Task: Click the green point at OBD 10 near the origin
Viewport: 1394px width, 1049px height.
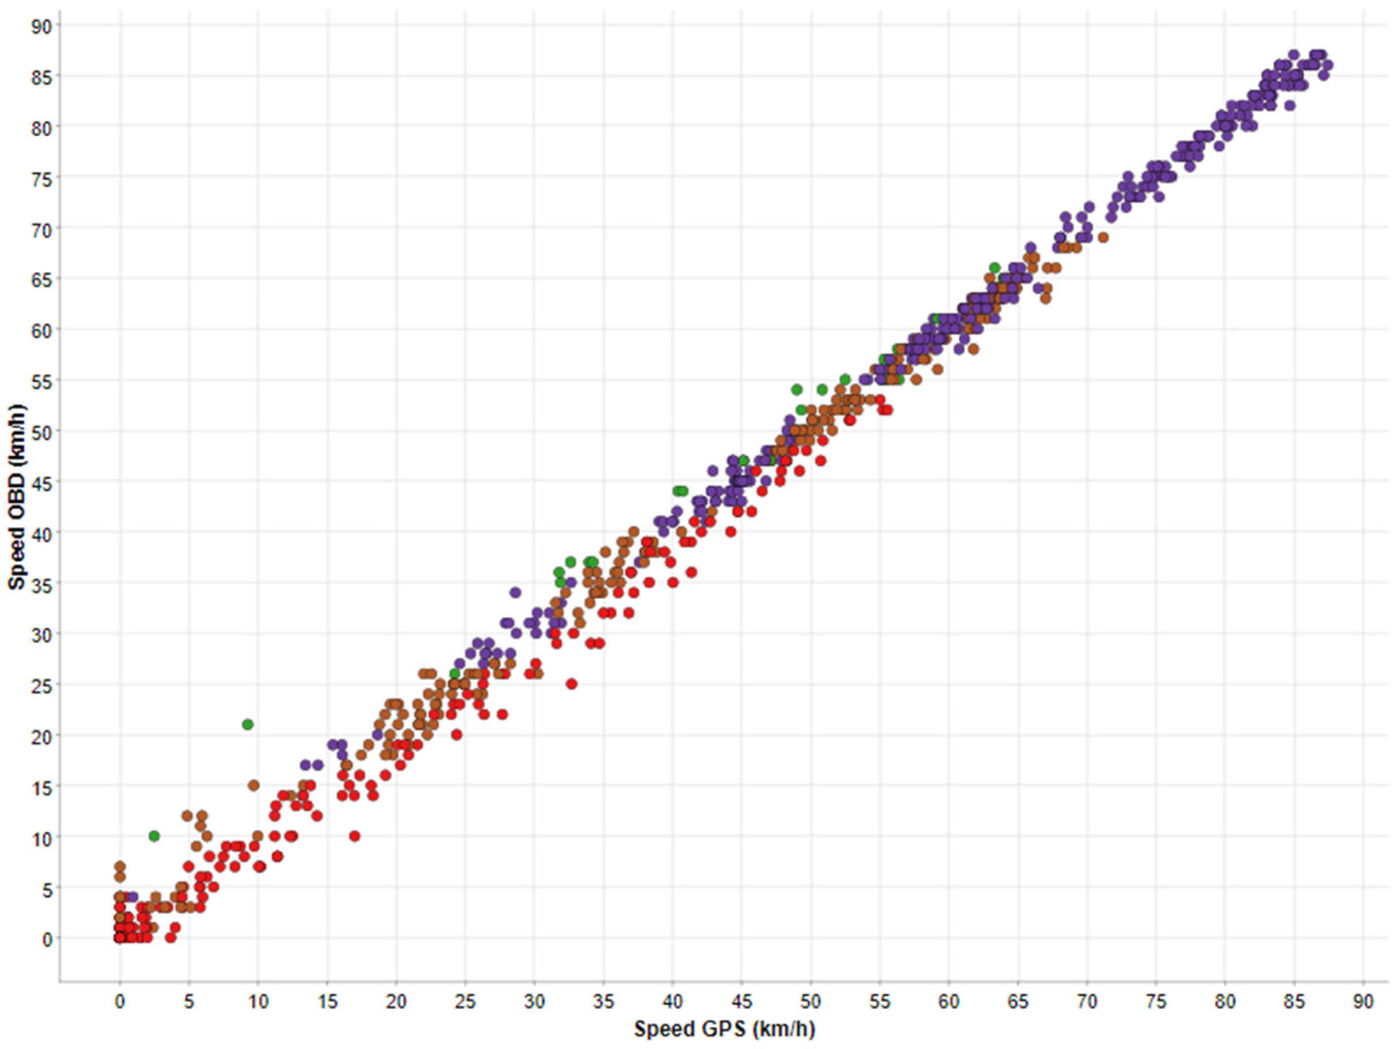Action: tap(155, 836)
